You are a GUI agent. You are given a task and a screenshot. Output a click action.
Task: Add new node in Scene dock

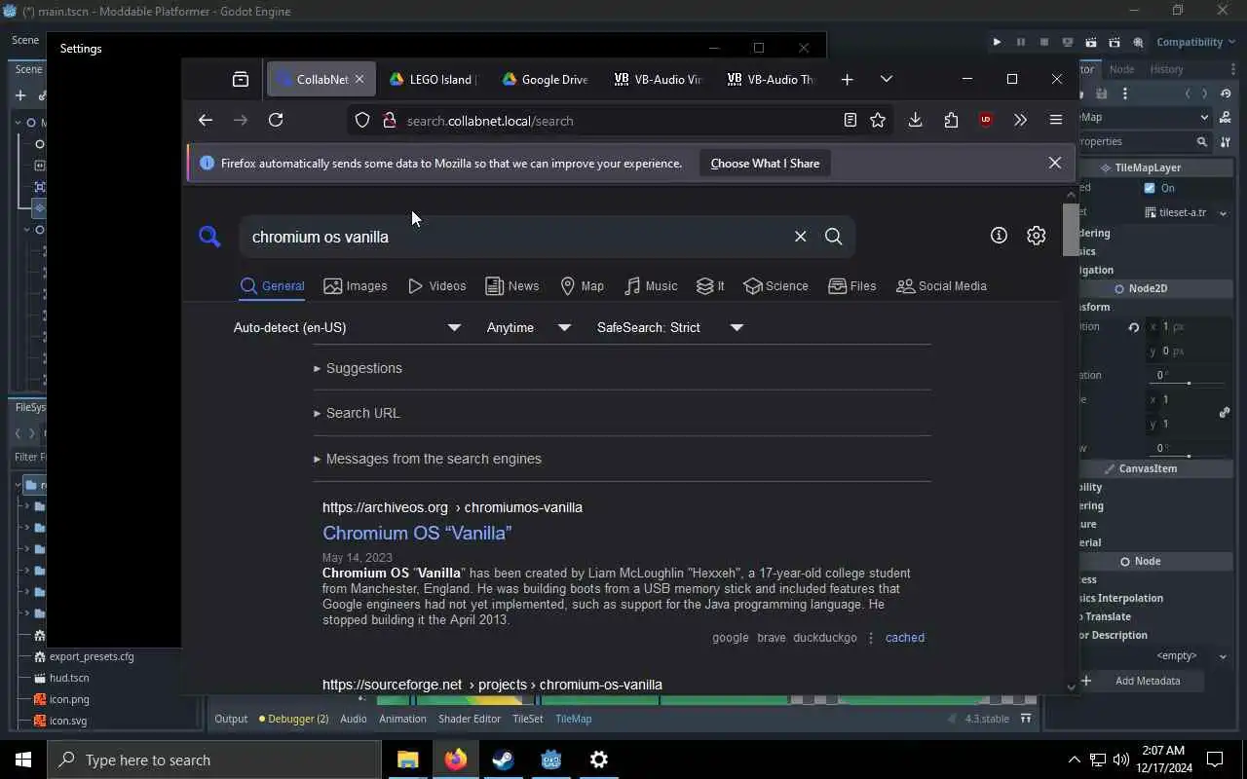pos(19,95)
